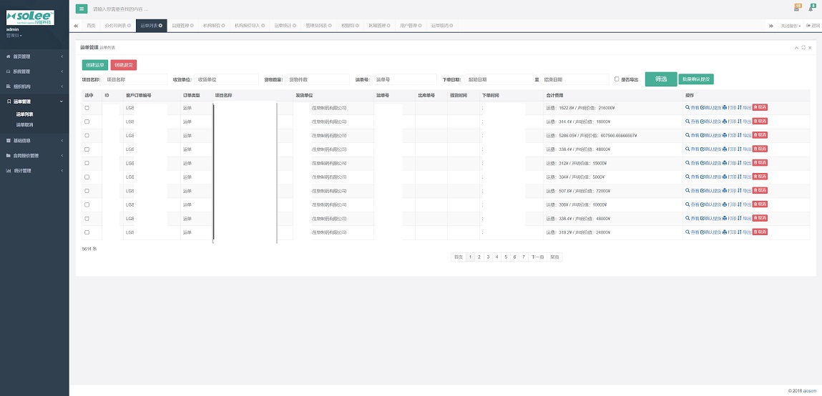Switch to the 机构报价导入 tab
The image size is (822, 396).
pyautogui.click(x=250, y=26)
